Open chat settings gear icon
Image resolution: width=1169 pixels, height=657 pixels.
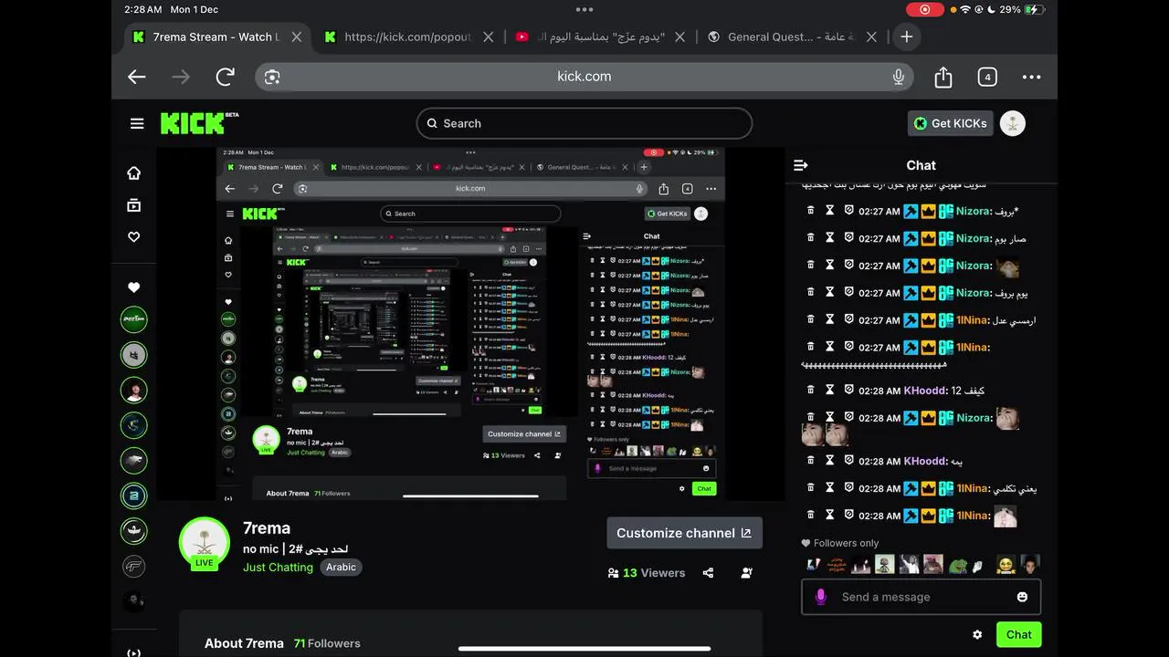977,634
